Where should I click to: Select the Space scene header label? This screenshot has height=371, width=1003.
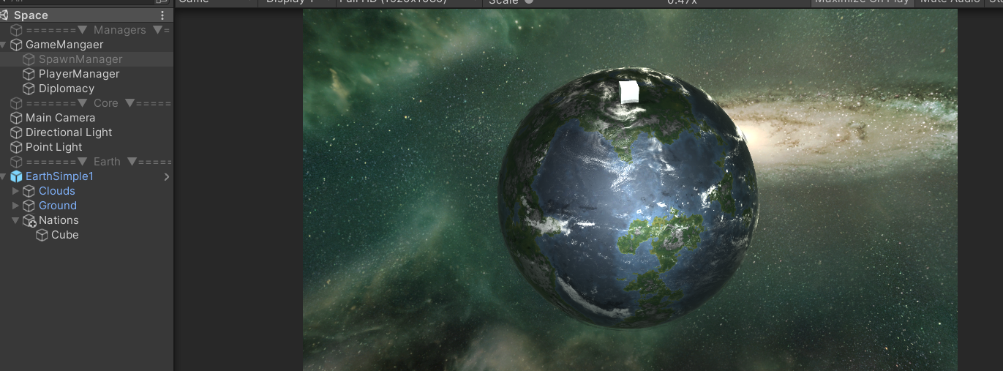(31, 15)
